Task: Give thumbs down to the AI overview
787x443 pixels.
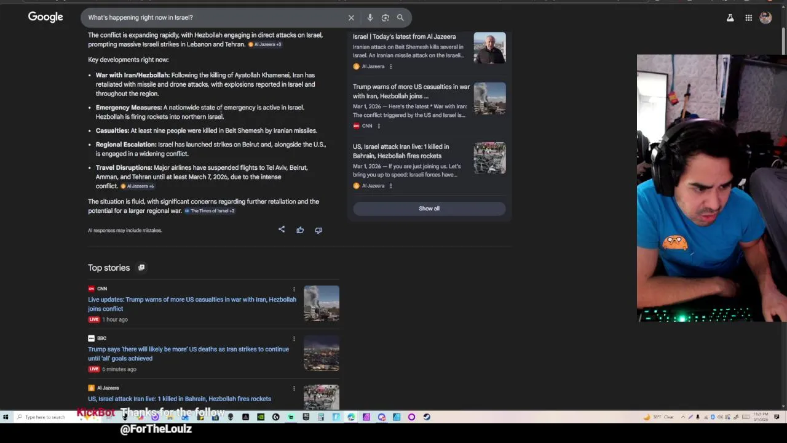Action: 318,230
